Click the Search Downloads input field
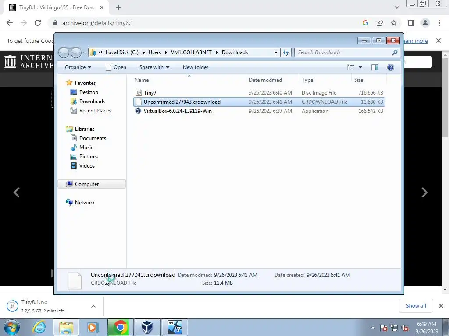Viewport: 449px width, 336px height. click(x=344, y=52)
